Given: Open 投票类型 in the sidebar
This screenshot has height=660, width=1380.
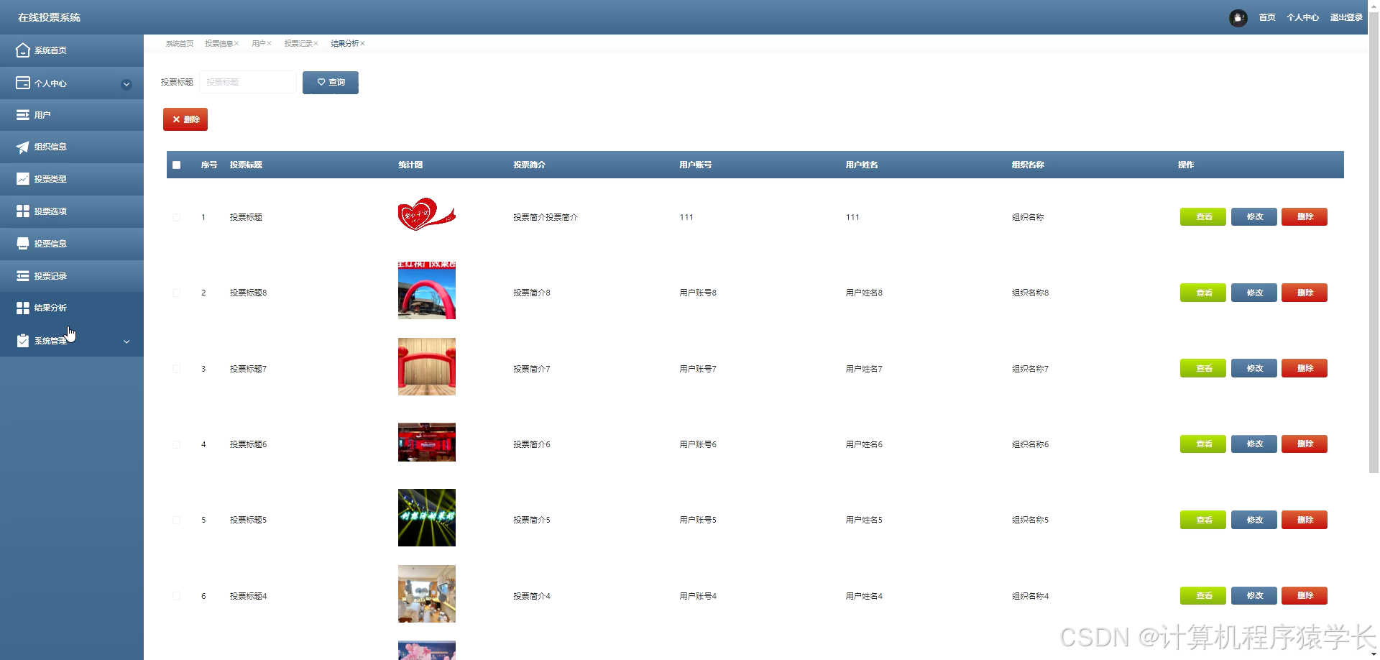Looking at the screenshot, I should 72,179.
